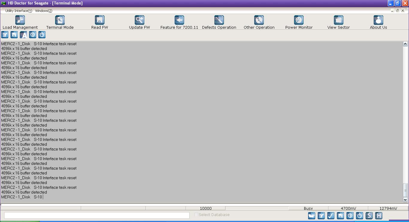Click the save icon in the bottom icon row
409x222 pixels.
340,215
